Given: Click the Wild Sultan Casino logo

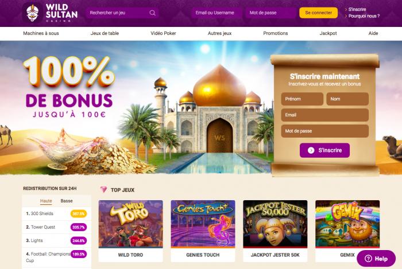Looking at the screenshot, I should 50,13.
